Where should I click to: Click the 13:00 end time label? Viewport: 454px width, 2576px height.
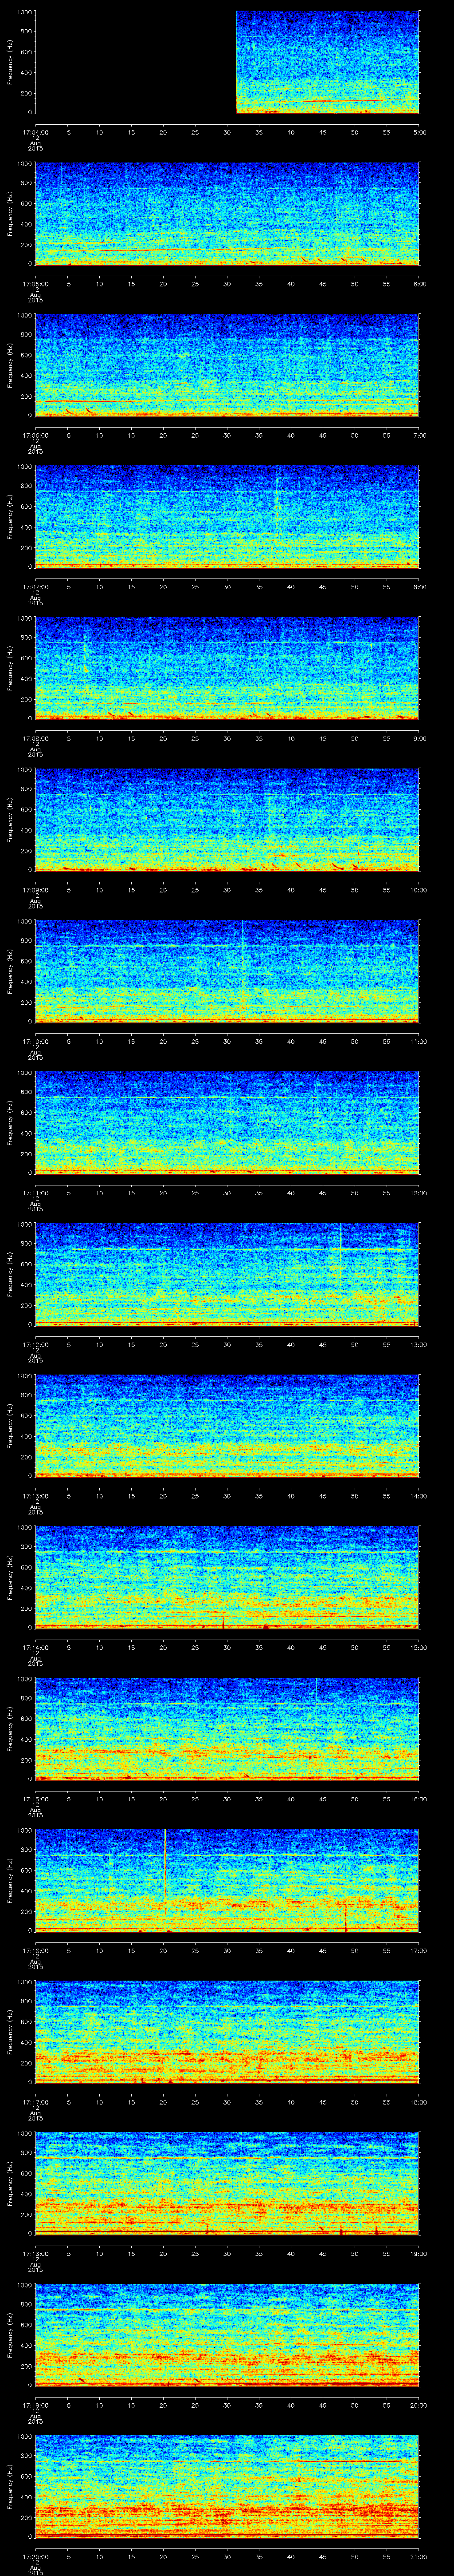[x=418, y=1344]
